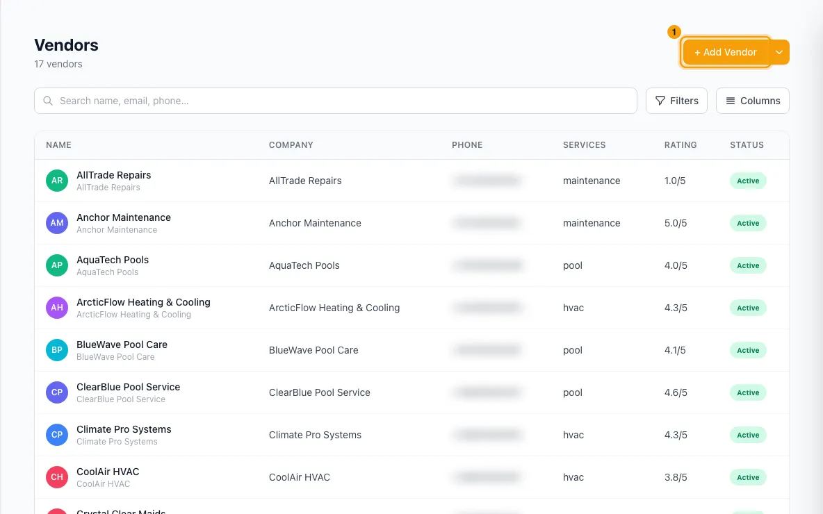Sort by the PHONE column header
The width and height of the screenshot is (823, 514).
(467, 144)
